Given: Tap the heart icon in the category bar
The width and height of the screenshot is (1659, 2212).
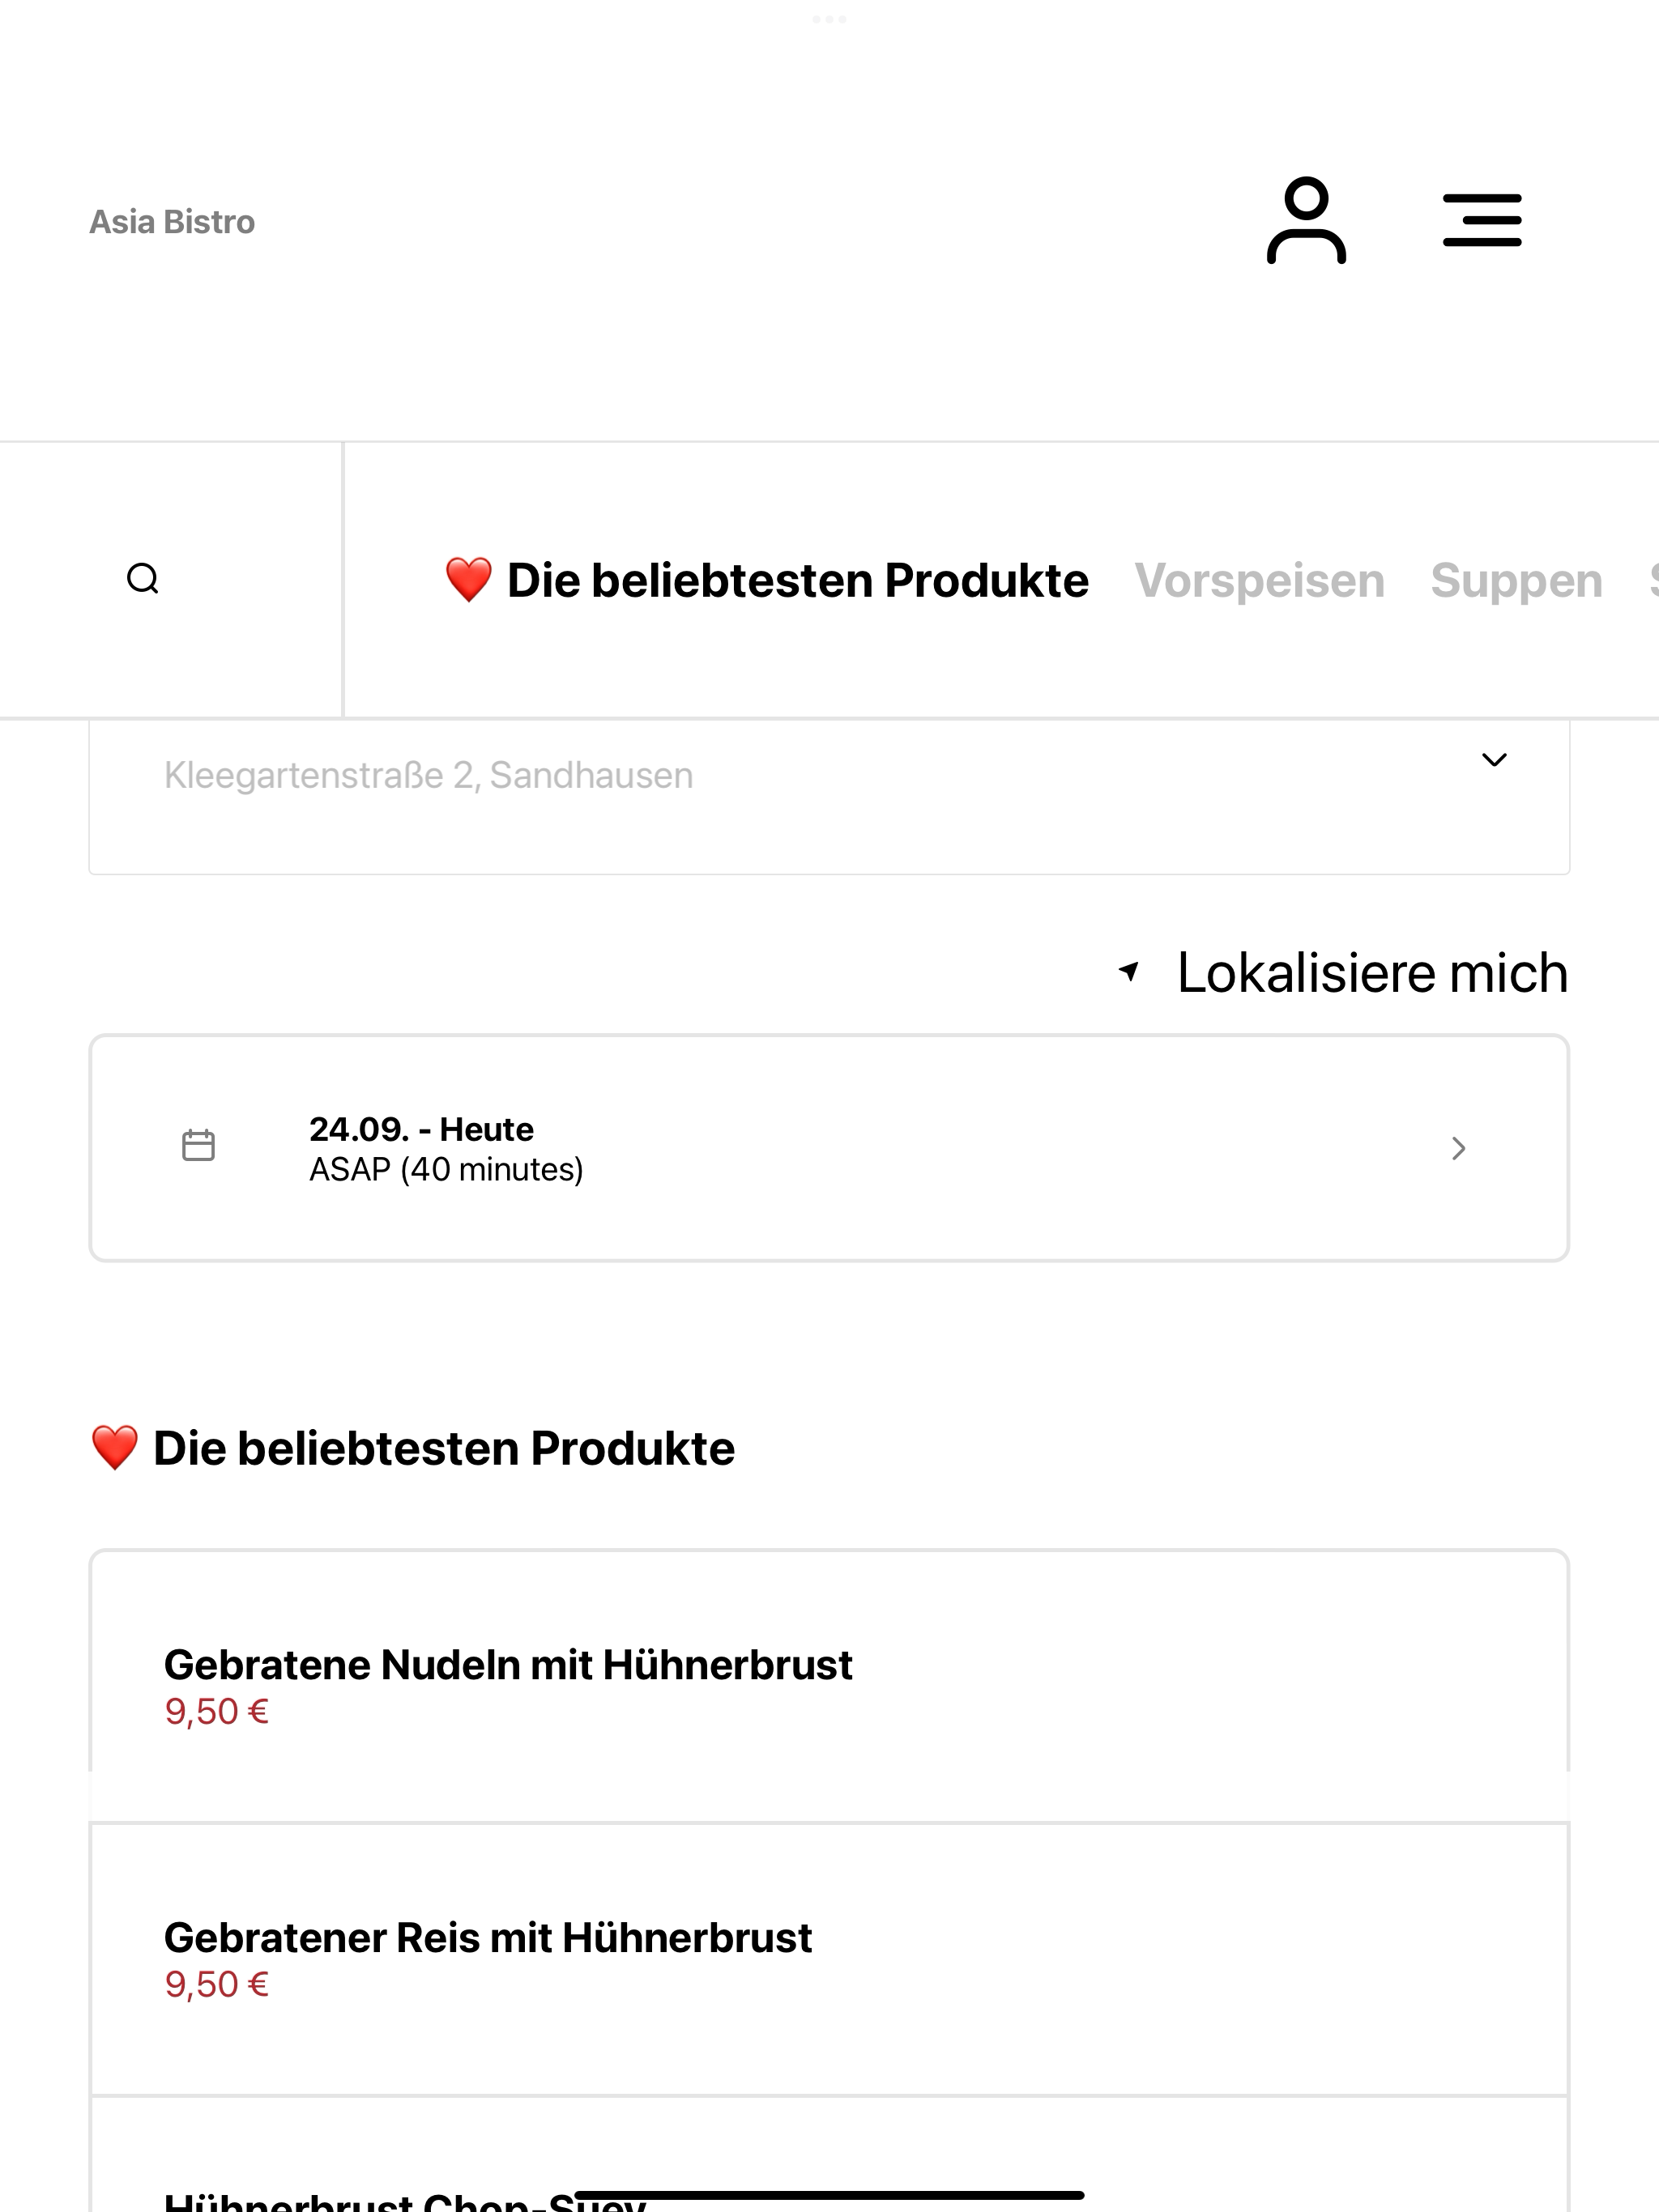Looking at the screenshot, I should [x=468, y=580].
